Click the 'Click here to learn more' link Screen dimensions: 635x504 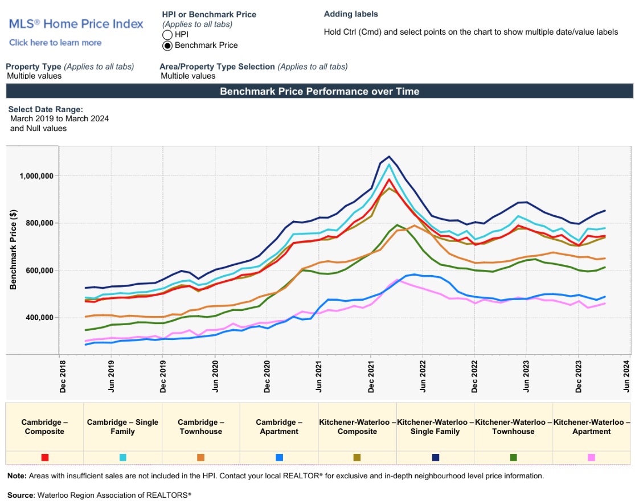tap(55, 43)
